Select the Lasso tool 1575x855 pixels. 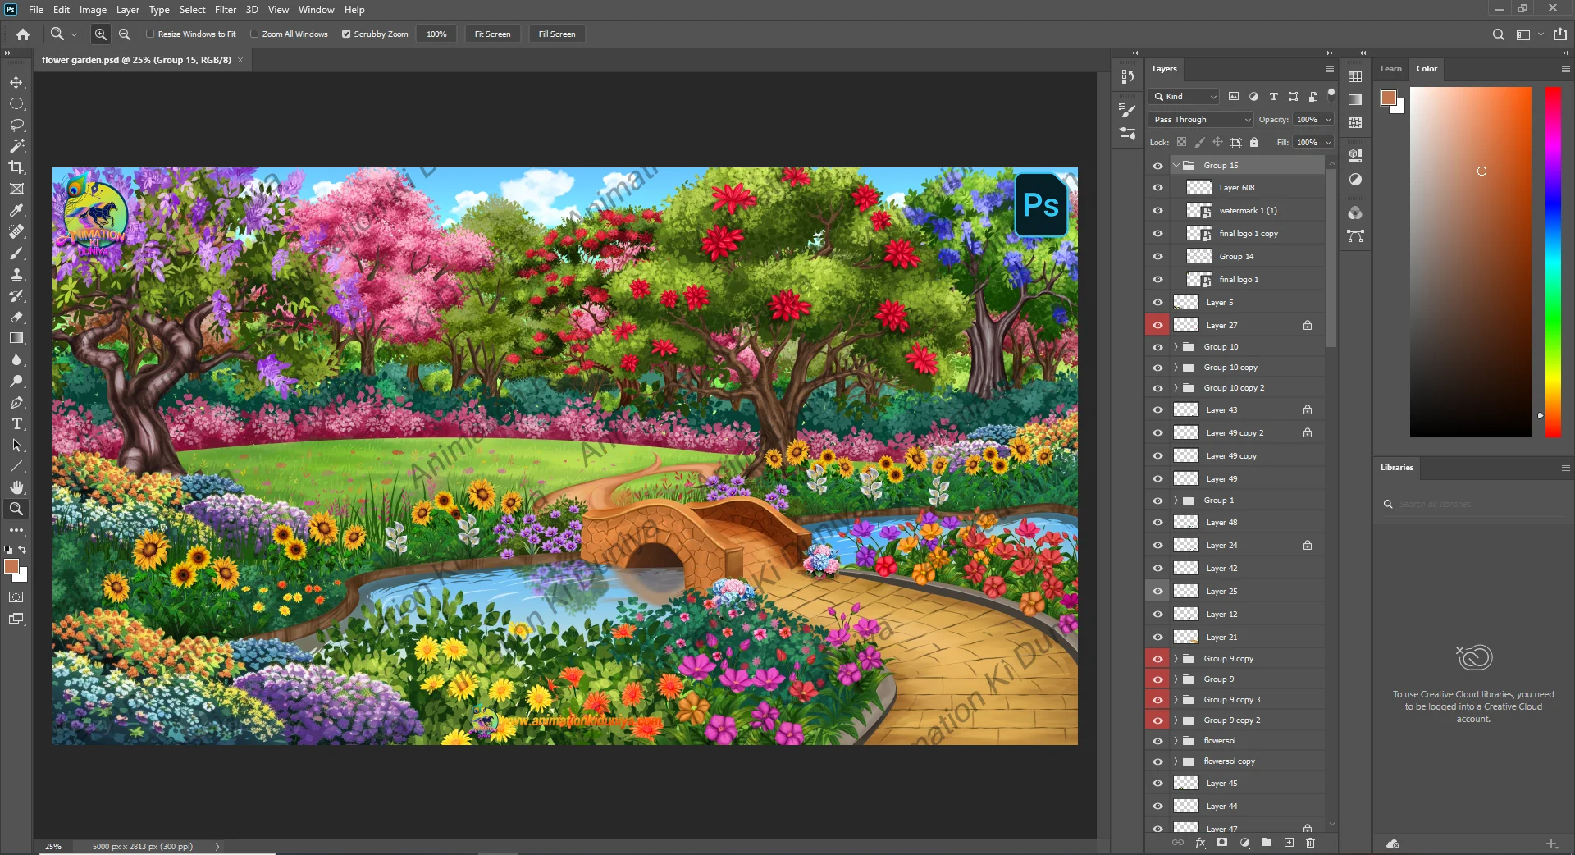click(x=16, y=126)
